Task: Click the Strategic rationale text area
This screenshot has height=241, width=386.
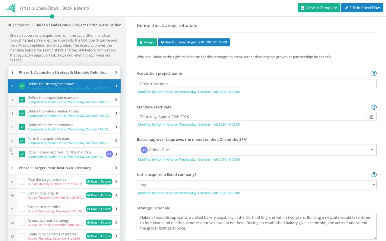Action: [x=257, y=226]
